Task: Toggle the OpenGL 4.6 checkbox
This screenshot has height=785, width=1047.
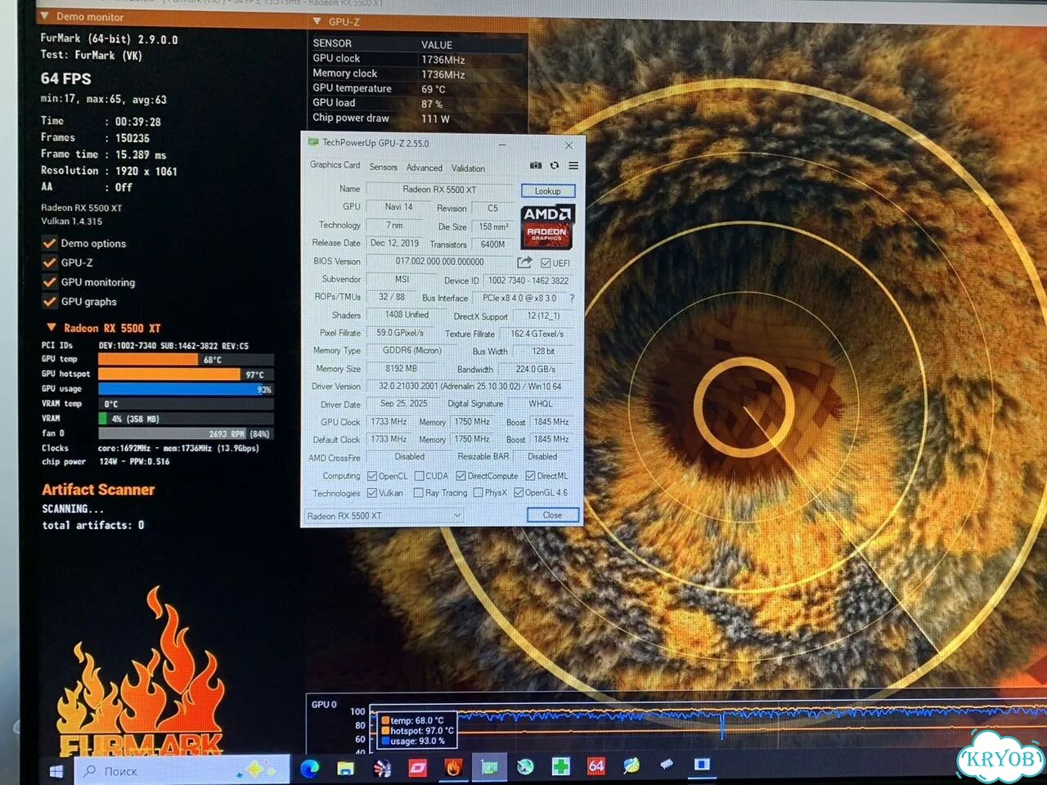Action: [x=519, y=493]
